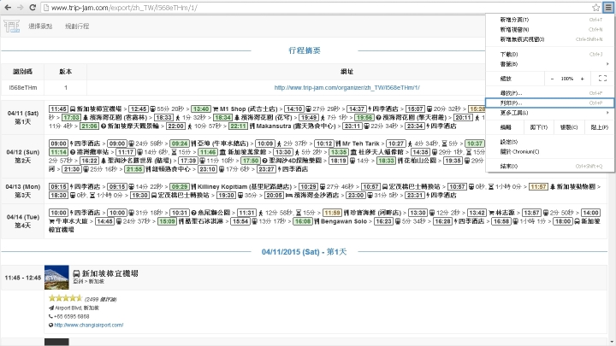Viewport: 616px width, 346px height.
Task: Click the 100% zoom value in menu
Action: (567, 79)
